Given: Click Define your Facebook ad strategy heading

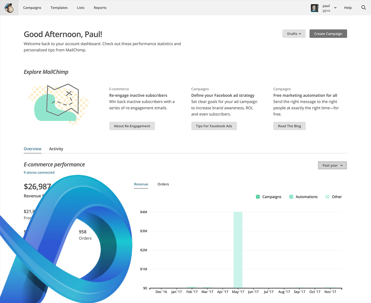Looking at the screenshot, I should point(223,95).
